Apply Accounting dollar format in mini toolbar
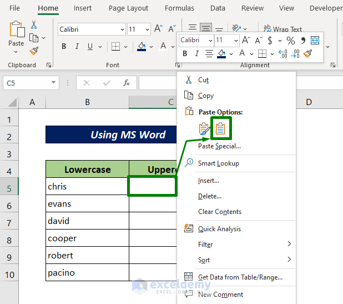Screen dimensions: 343x304 [x=270, y=41]
